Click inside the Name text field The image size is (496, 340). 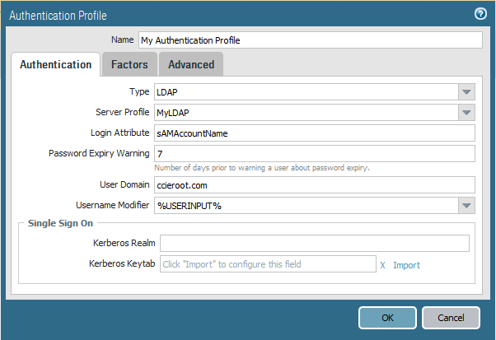[309, 40]
